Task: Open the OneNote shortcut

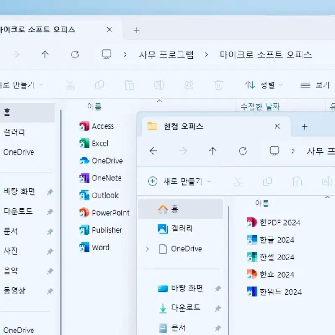Action: click(x=100, y=178)
